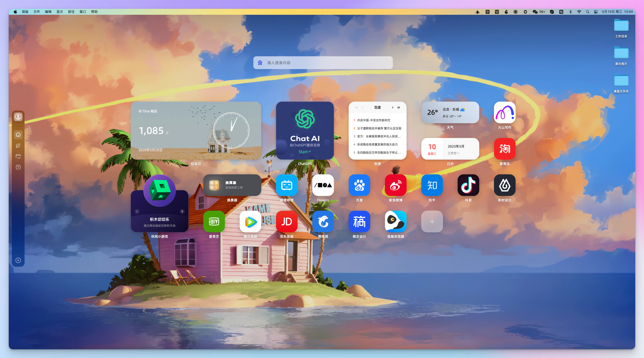The image size is (644, 358).
Task: Show next mini game with right arrow
Action: point(182,211)
